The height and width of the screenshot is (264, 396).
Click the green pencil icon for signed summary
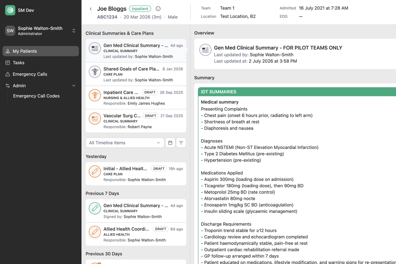95,208
